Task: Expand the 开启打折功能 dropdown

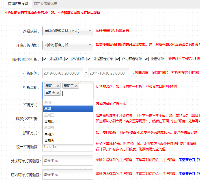Action: pyautogui.click(x=68, y=45)
